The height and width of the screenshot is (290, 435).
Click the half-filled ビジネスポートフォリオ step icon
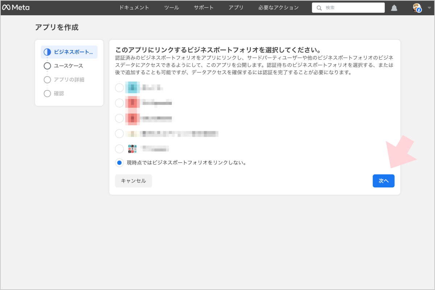tap(47, 52)
